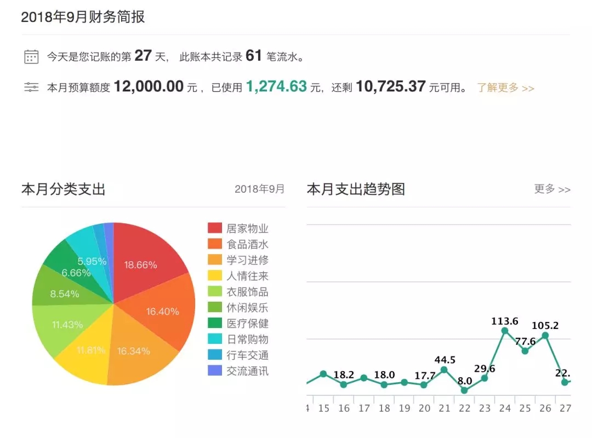This screenshot has height=438, width=592.
Task: Click the orange 食品酒水 legend swatch
Action: (x=215, y=244)
